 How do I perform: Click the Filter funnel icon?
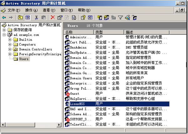click(120, 18)
